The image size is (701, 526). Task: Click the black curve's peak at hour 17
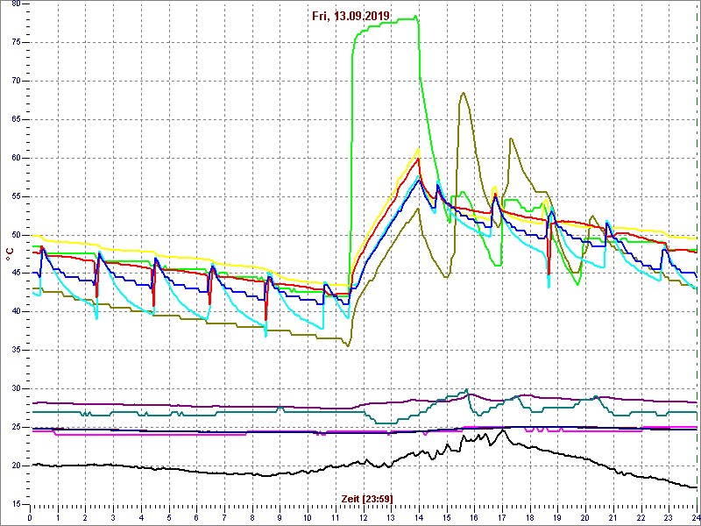click(x=503, y=430)
